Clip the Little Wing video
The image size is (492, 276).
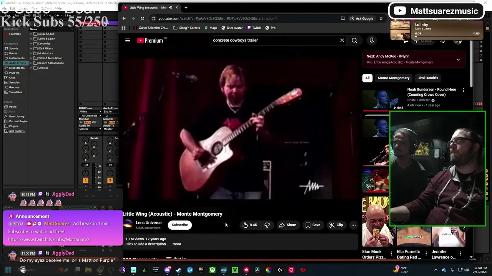click(x=336, y=225)
